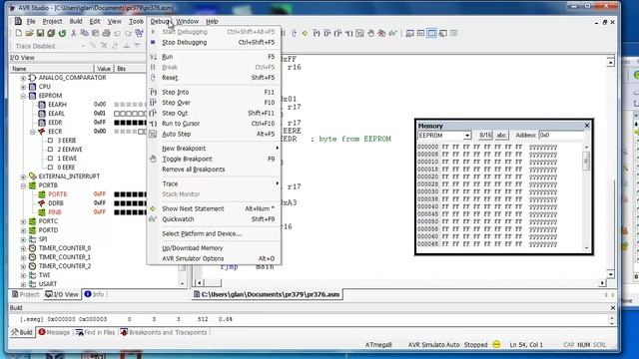Image resolution: width=639 pixels, height=359 pixels.
Task: Switch to the Info tab
Action: pos(94,294)
